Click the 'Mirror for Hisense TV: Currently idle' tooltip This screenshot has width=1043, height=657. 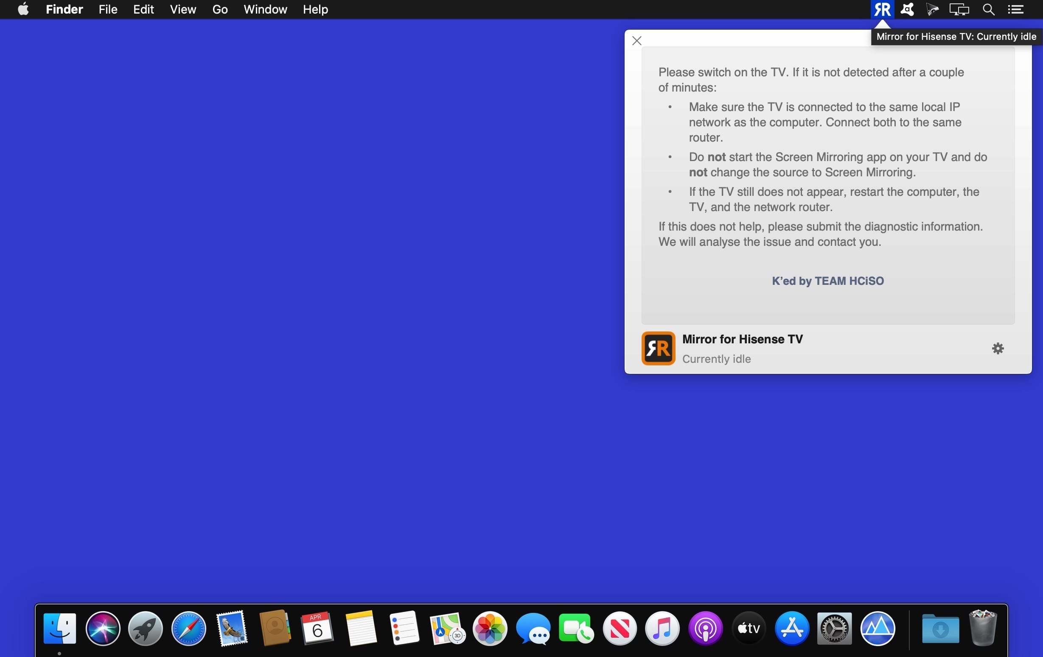coord(956,36)
